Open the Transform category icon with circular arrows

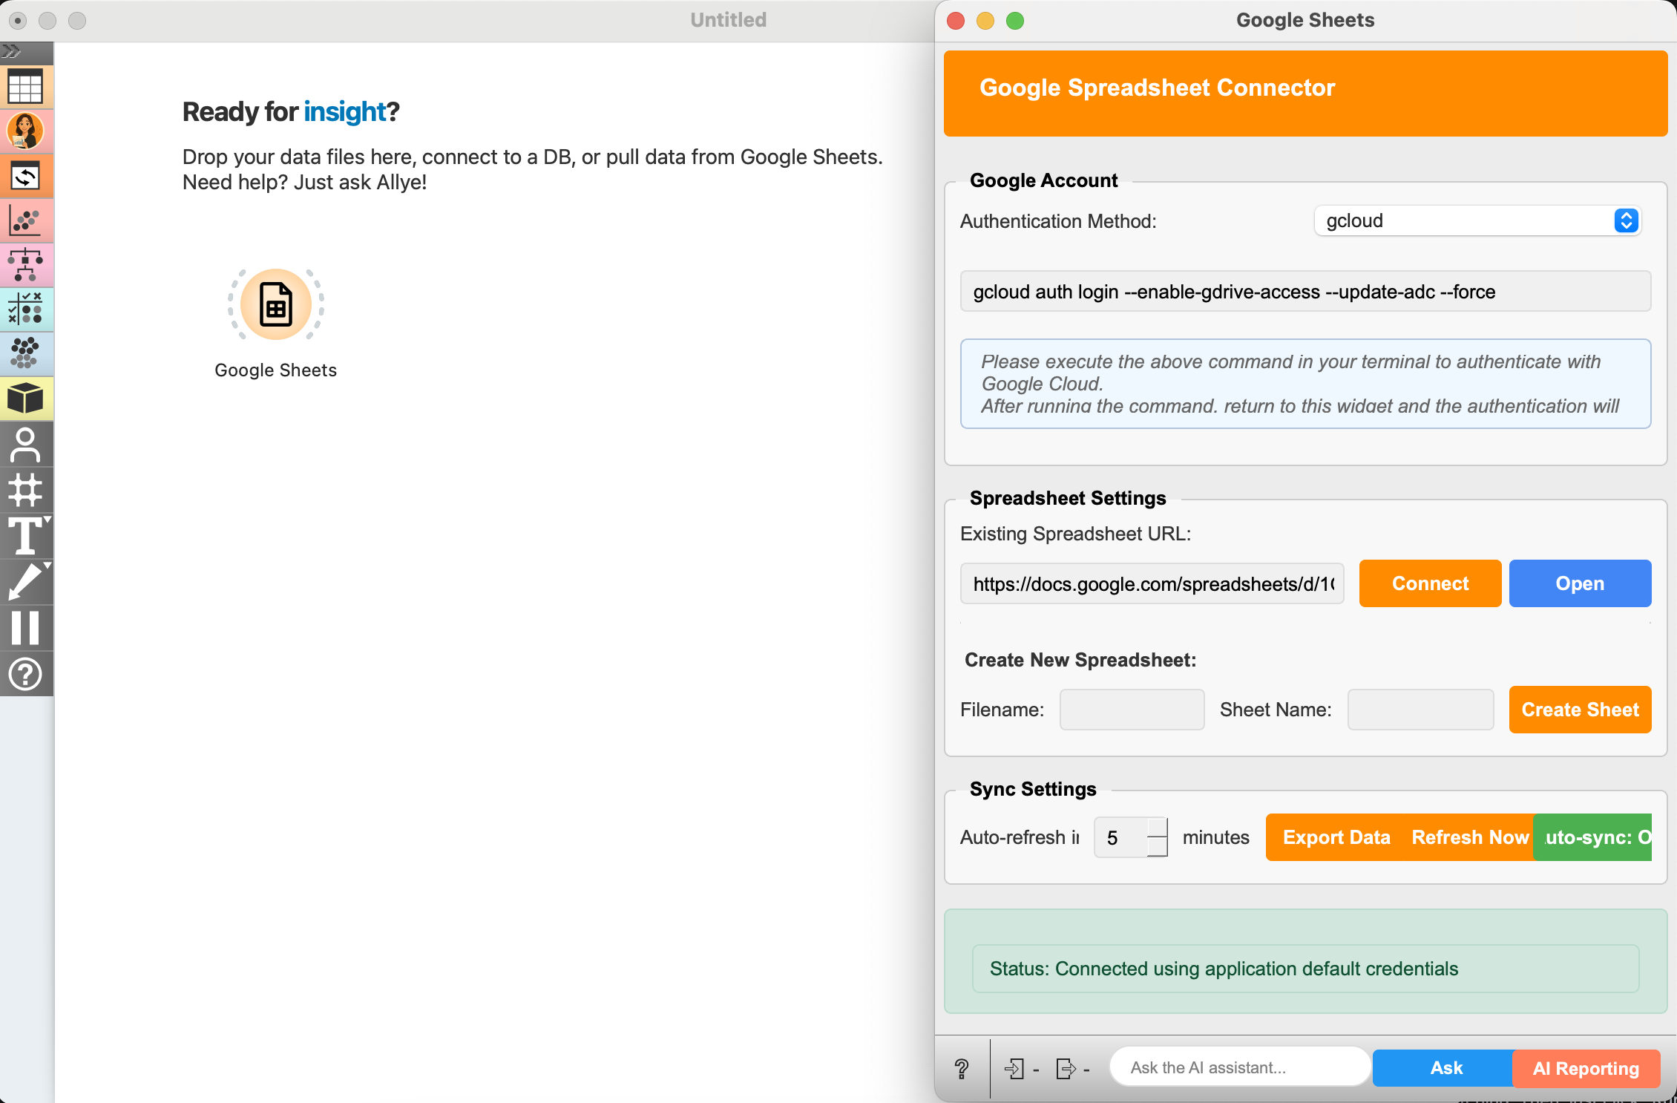tap(26, 176)
